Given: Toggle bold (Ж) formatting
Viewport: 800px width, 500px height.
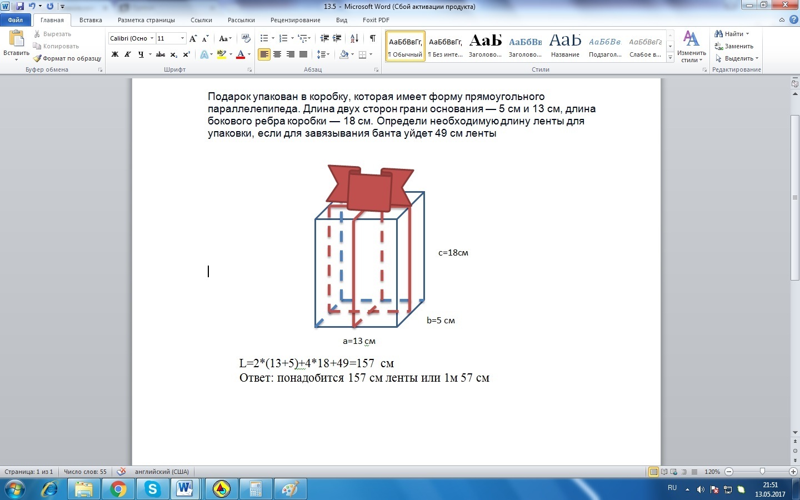Looking at the screenshot, I should (x=115, y=54).
